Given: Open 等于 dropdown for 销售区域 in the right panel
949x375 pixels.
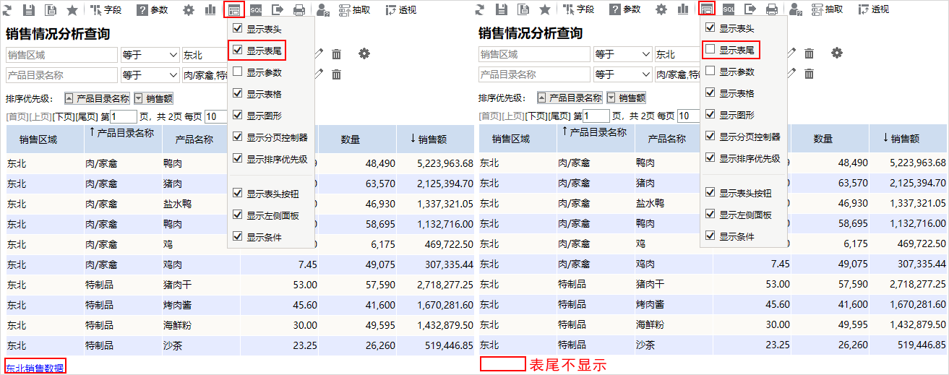Looking at the screenshot, I should 622,54.
